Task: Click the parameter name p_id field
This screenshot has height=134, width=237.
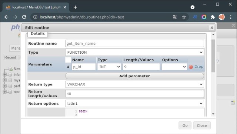Action: pos(84,67)
